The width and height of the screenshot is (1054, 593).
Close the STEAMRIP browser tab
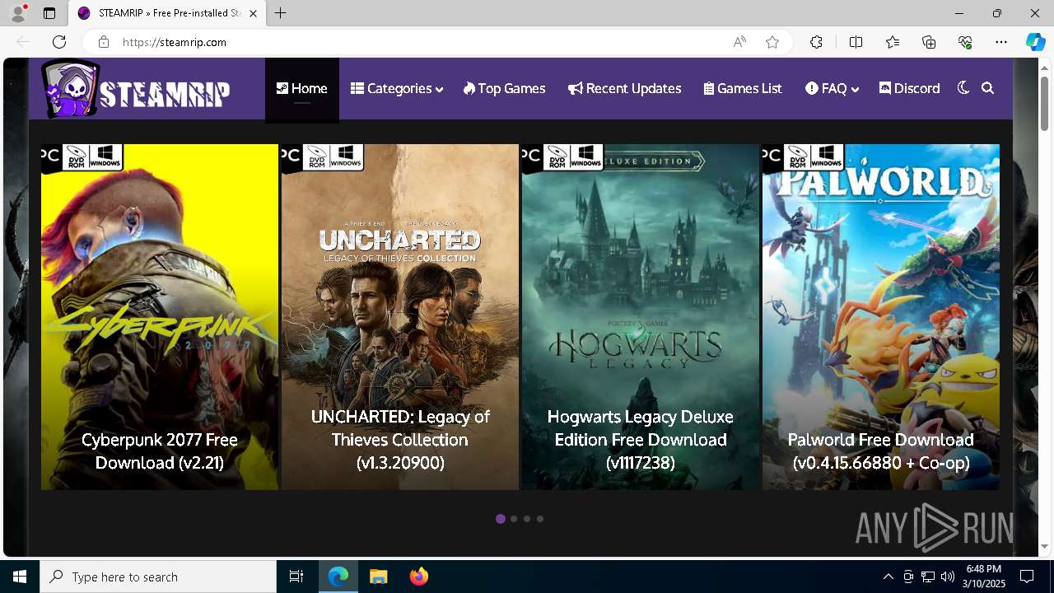(x=254, y=13)
